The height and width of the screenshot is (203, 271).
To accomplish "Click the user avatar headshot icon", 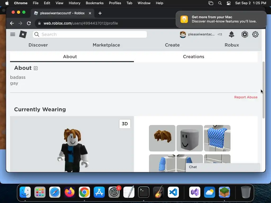I will (183, 34).
